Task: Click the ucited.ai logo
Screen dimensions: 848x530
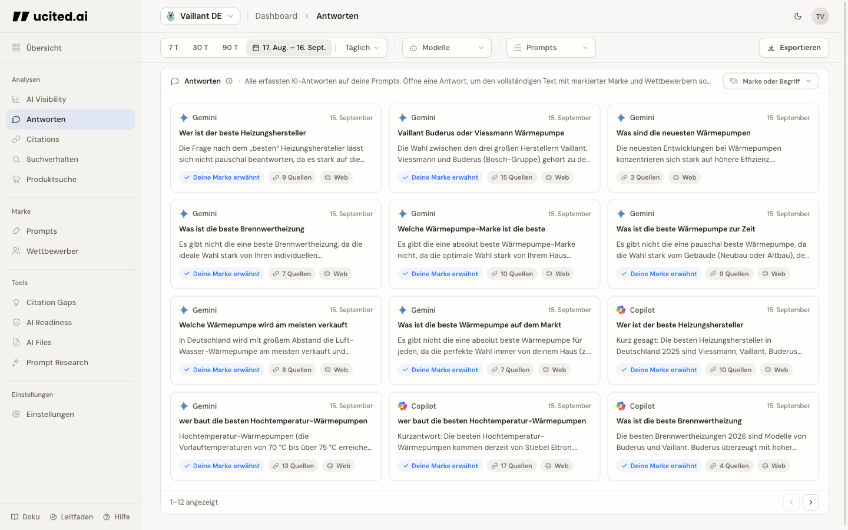Action: click(x=50, y=16)
